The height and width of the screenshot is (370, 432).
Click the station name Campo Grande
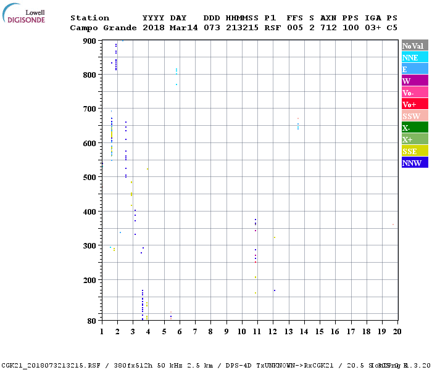[x=103, y=28]
